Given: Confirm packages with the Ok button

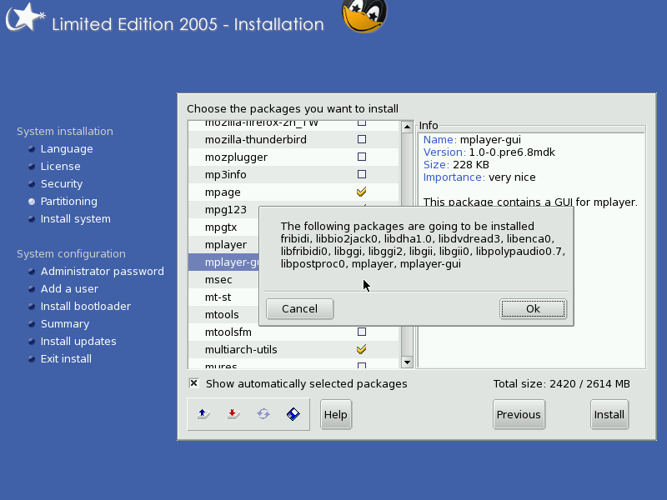Looking at the screenshot, I should (533, 308).
